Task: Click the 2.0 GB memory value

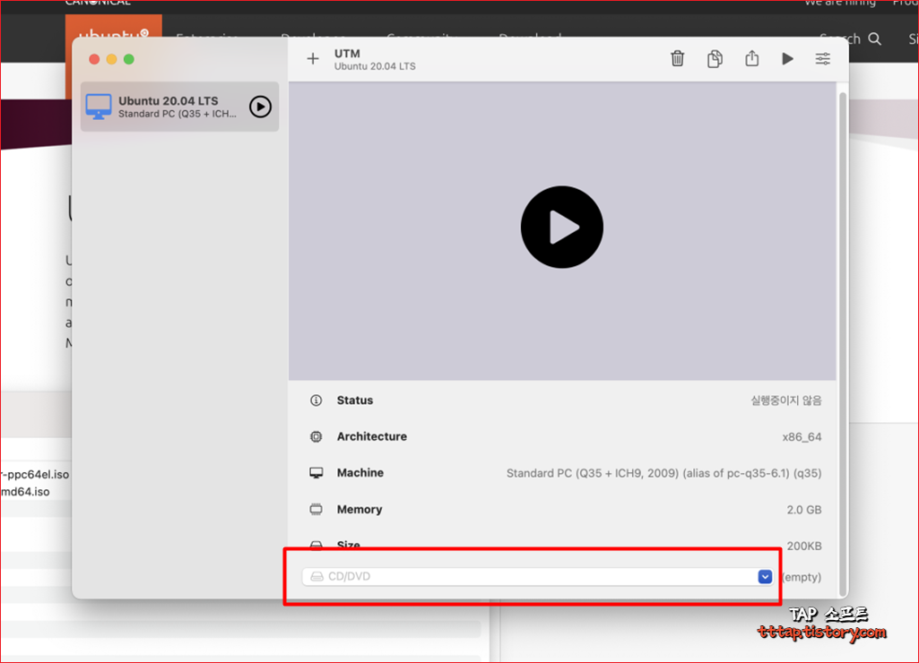Action: (804, 510)
